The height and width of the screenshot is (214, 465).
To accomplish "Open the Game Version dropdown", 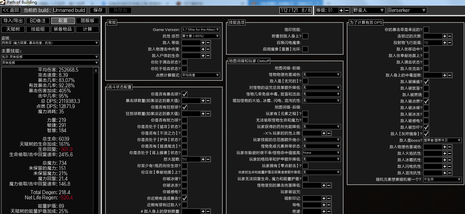I will (200, 30).
